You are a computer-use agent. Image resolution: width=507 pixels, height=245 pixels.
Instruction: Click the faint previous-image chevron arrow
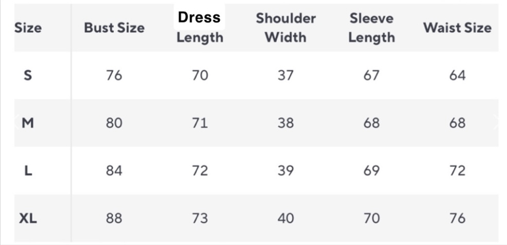tap(15, 122)
